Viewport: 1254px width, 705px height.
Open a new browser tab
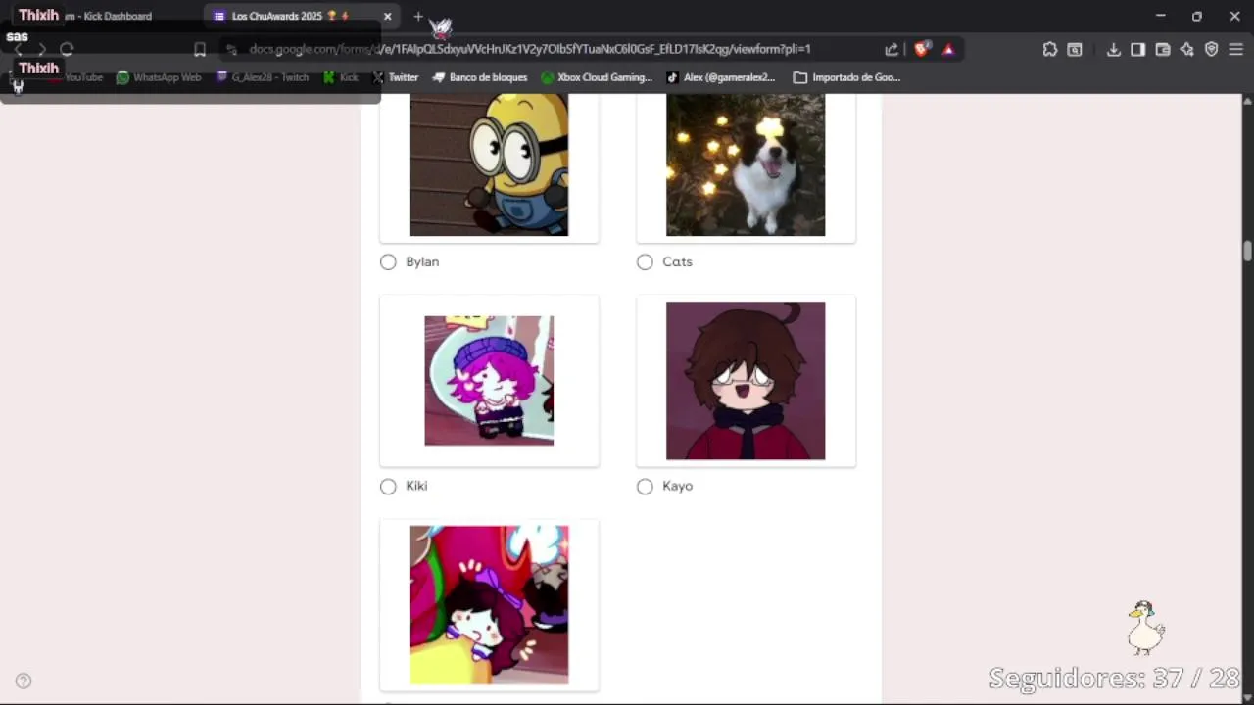(418, 16)
